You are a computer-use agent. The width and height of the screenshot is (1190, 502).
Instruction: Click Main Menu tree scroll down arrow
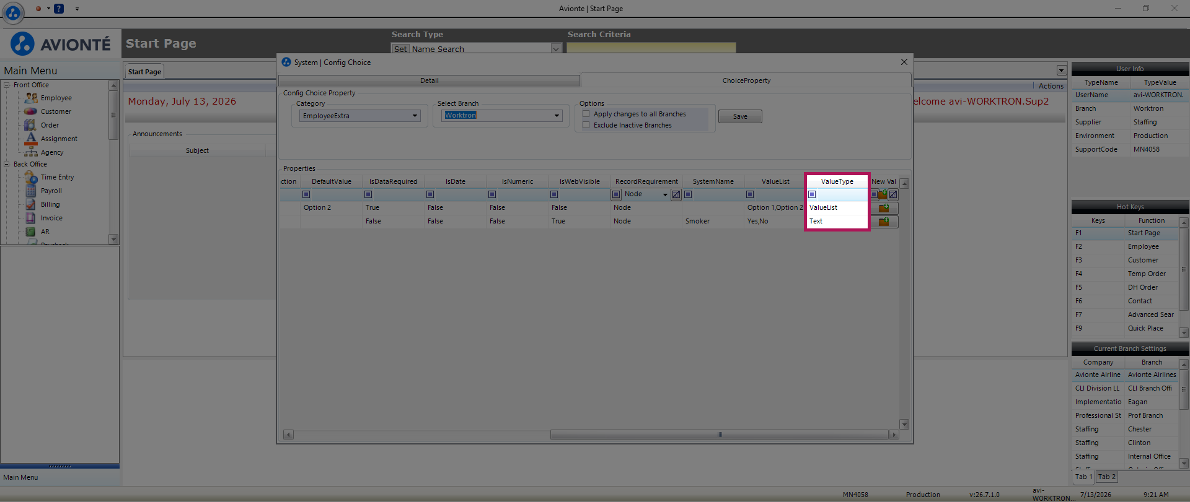tap(113, 239)
